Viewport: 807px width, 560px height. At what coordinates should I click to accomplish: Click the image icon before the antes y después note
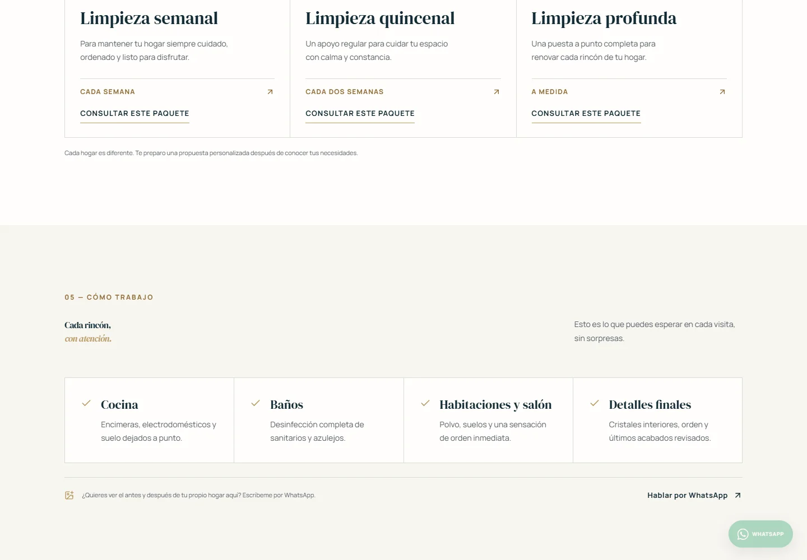[x=69, y=495]
